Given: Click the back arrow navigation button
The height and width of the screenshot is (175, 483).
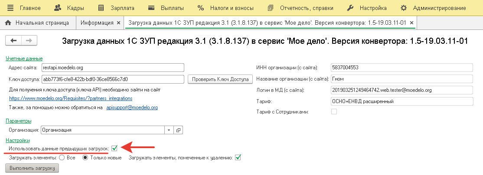Looking at the screenshot, I should (x=13, y=40).
